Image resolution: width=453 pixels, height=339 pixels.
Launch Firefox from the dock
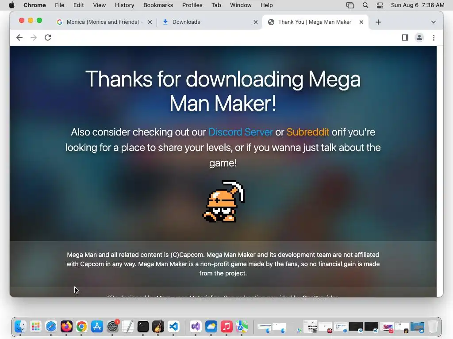point(66,327)
